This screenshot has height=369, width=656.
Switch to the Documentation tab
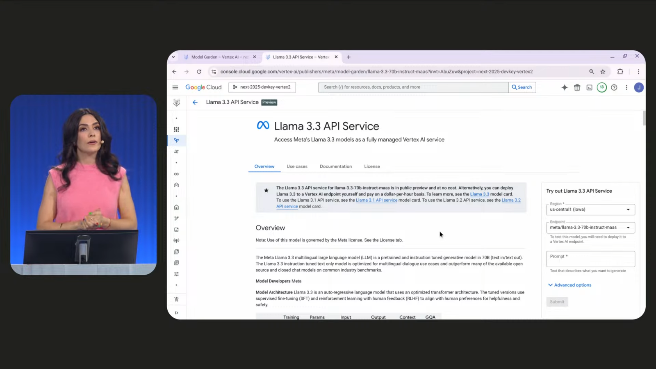pos(335,166)
